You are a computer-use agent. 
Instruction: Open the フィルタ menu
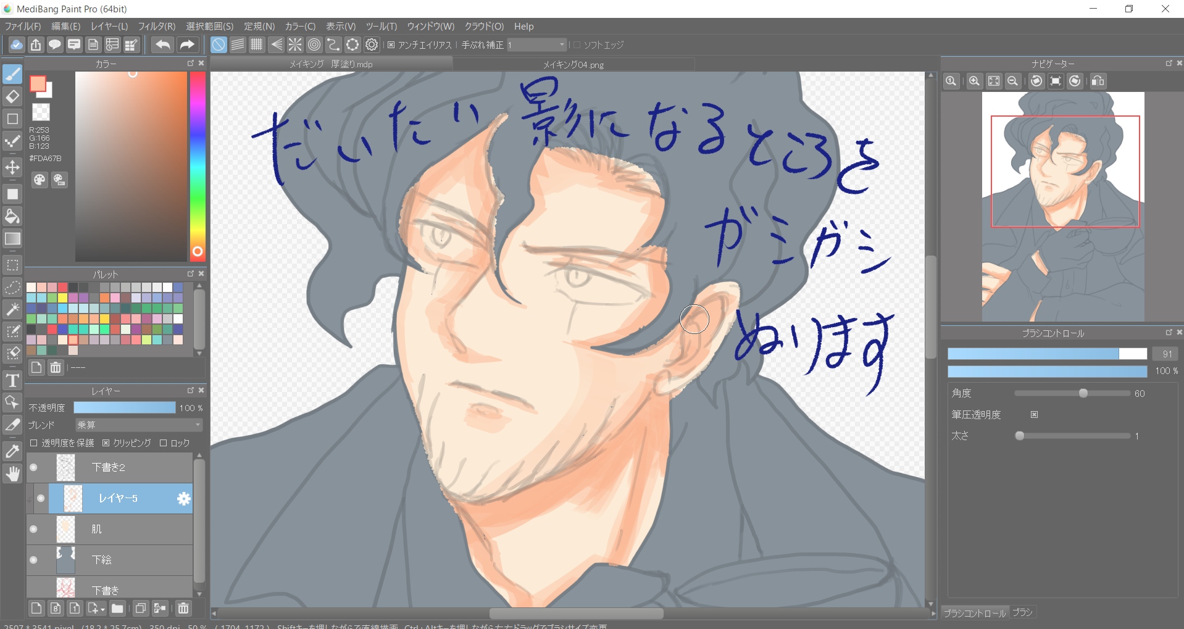point(156,27)
